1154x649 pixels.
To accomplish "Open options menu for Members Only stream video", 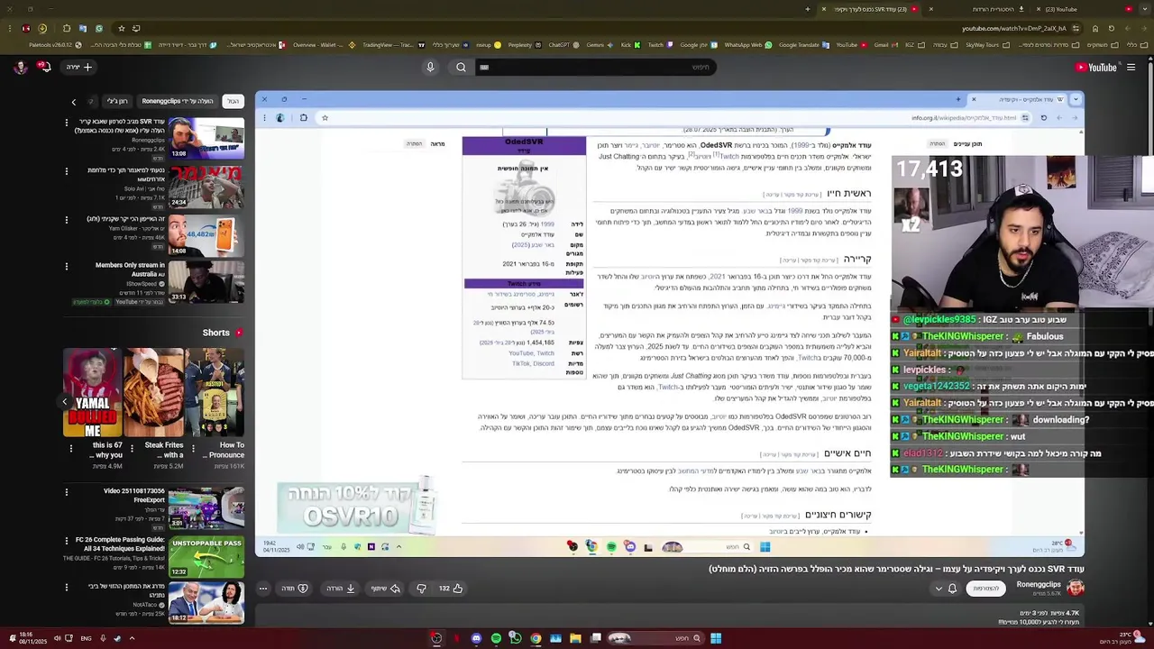I will 66,267.
